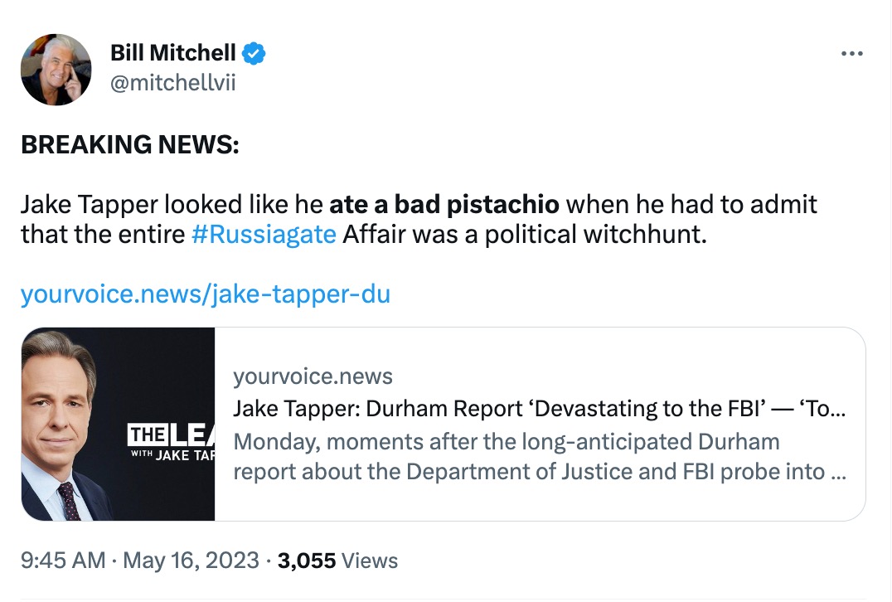The height and width of the screenshot is (602, 892).
Task: Click the link card description text
Action: 539,456
